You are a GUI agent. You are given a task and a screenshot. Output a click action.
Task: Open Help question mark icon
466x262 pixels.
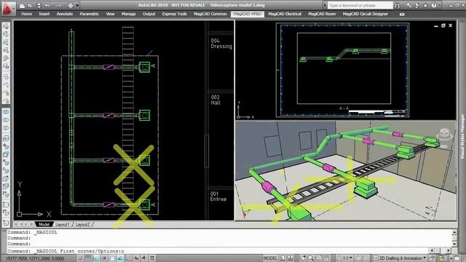tap(434, 5)
